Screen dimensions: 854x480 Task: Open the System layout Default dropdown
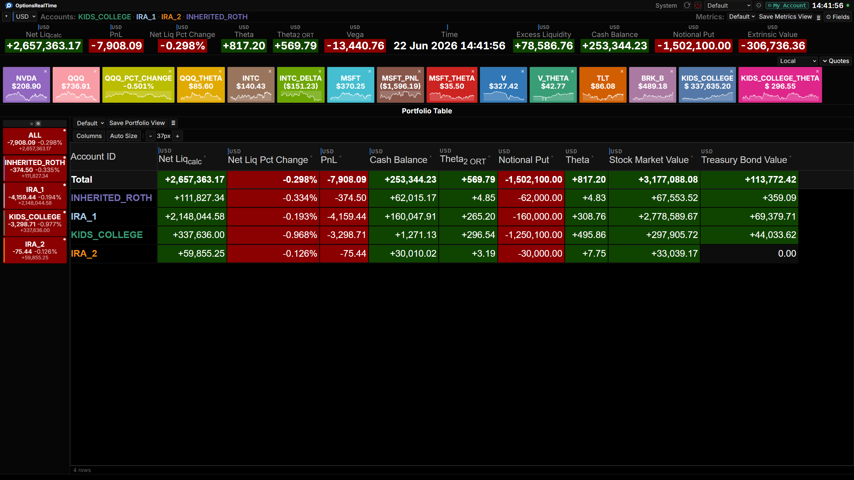point(728,5)
